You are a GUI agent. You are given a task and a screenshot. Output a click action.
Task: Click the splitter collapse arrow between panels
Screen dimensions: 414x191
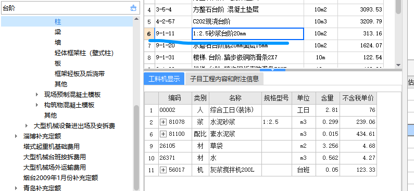(273, 70)
